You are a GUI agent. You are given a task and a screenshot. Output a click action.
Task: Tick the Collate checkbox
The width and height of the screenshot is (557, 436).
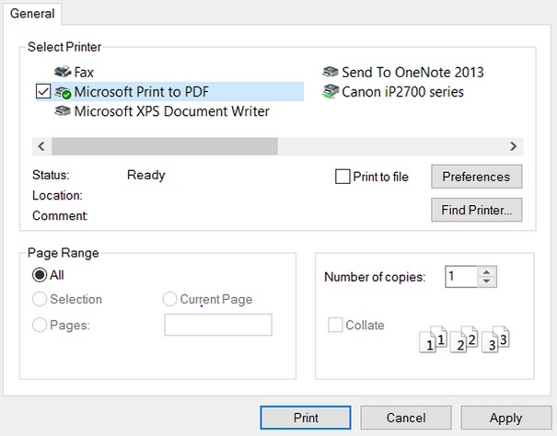click(335, 325)
